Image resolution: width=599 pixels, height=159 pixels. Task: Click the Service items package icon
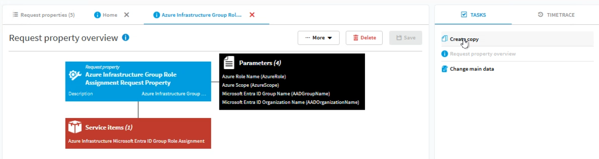click(75, 127)
